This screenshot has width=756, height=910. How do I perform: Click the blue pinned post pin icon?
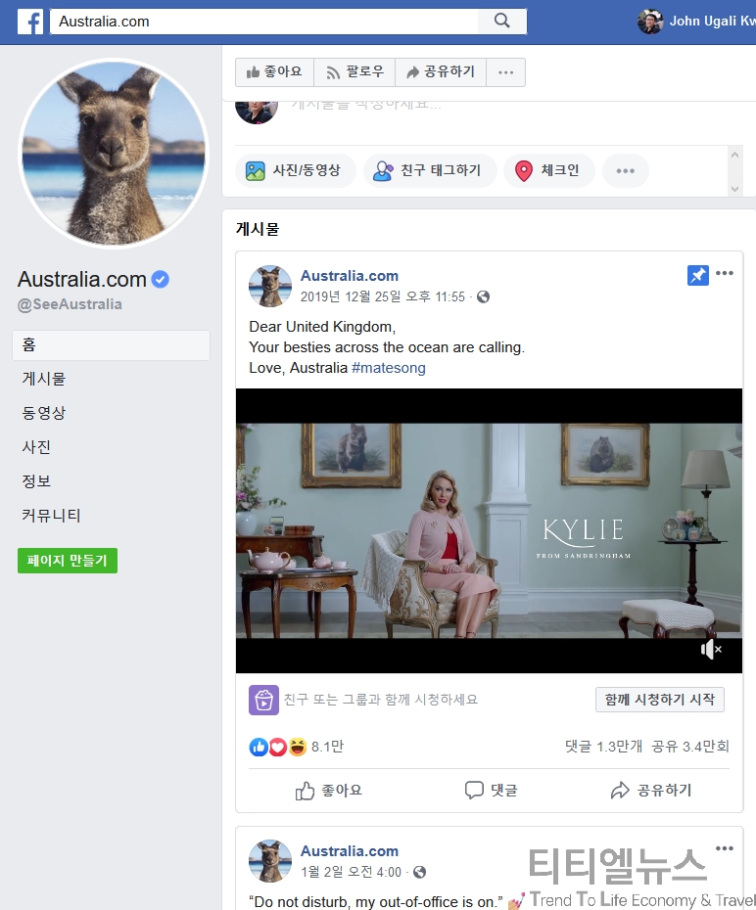(x=698, y=275)
